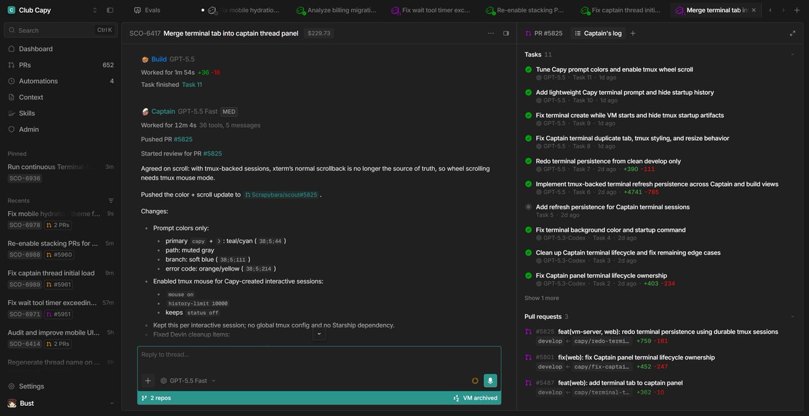Click green check icon for 'Fix Captain panel terminal lifecycle ownership' task
809x416 pixels.
(529, 275)
